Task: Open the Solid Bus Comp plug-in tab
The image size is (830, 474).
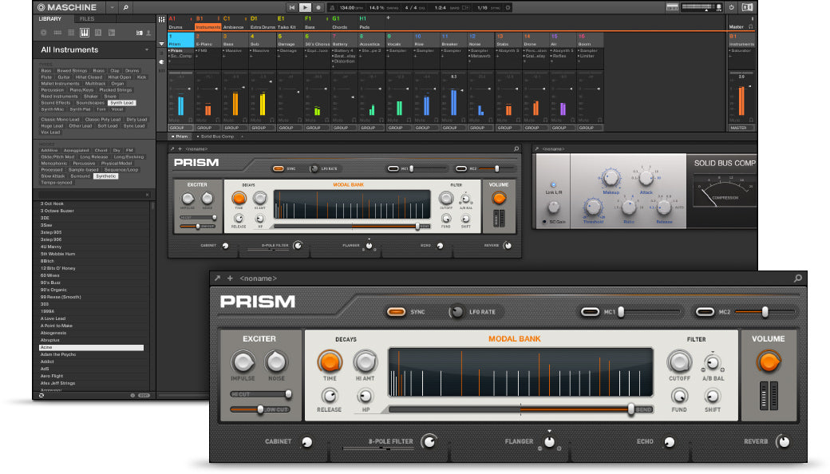Action: (217, 136)
